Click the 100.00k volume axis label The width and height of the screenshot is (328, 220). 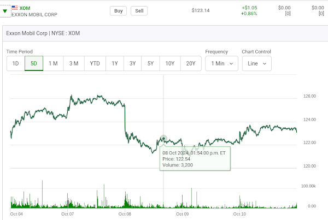pos(308,186)
